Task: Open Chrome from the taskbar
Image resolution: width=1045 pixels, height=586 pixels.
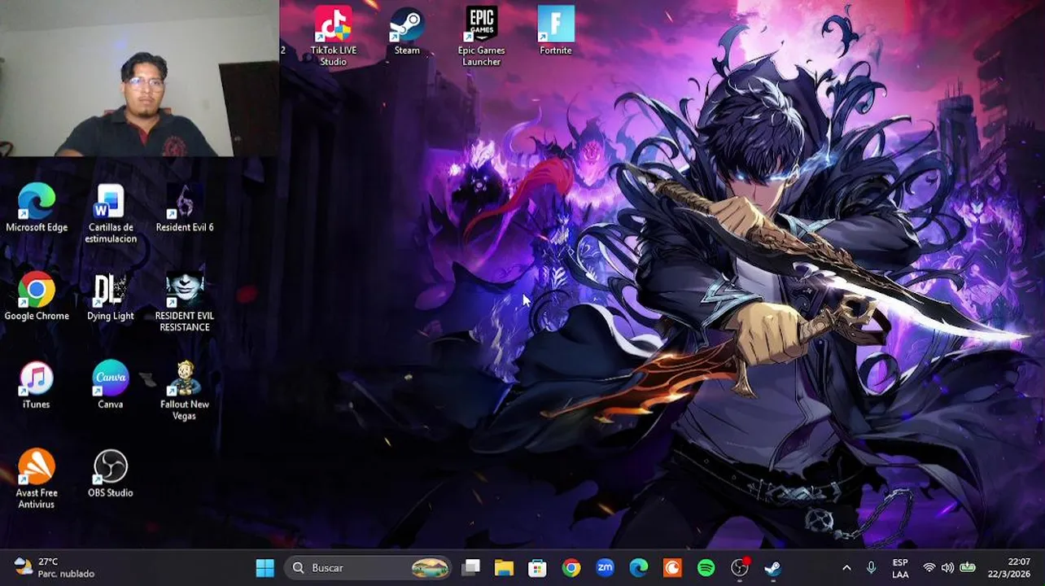Action: point(571,567)
